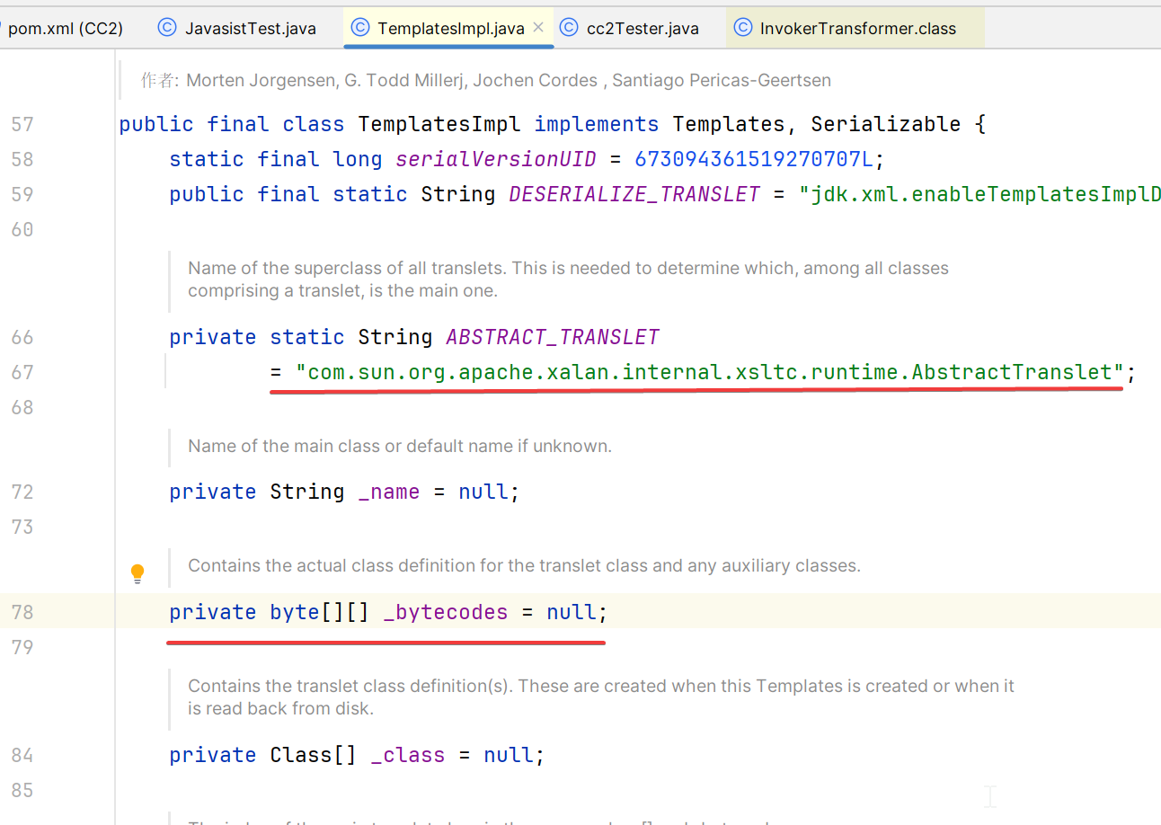Open the InvokerTransformer.class tab
Image resolution: width=1161 pixels, height=825 pixels.
[857, 28]
